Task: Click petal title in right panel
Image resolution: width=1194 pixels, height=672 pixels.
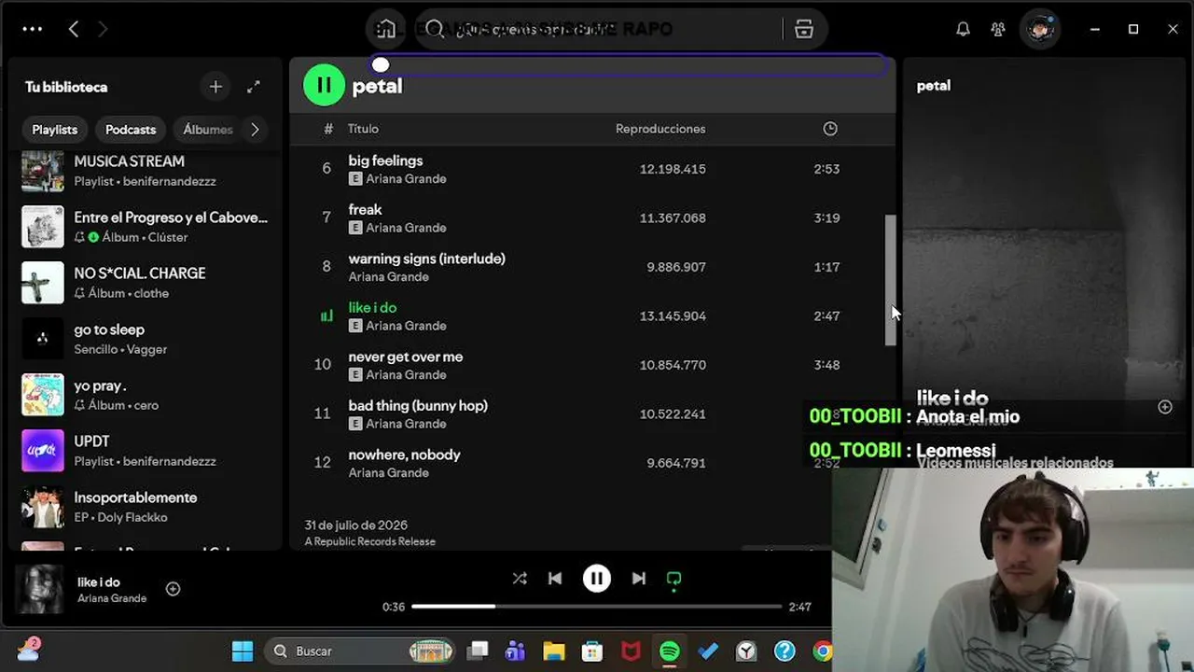Action: pos(934,86)
